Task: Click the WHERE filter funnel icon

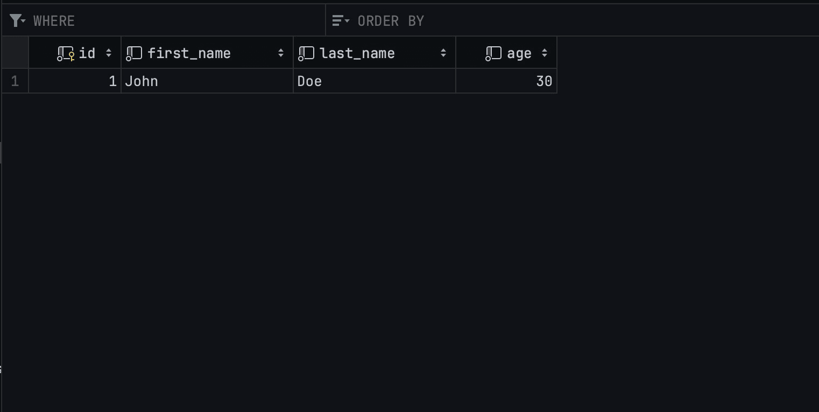Action: point(16,20)
